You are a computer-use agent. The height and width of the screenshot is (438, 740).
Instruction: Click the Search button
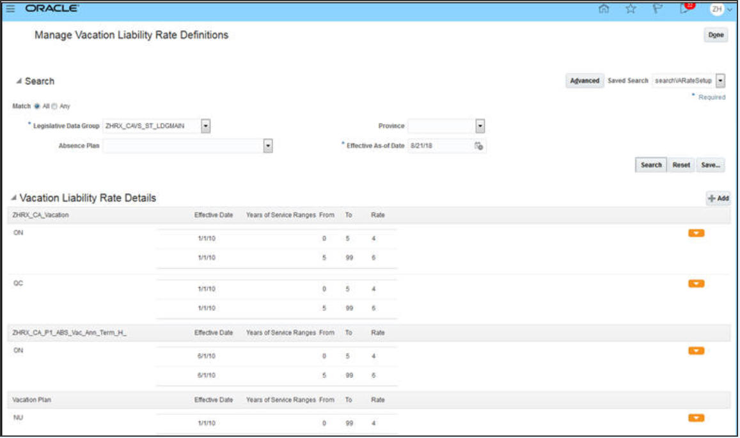click(x=651, y=165)
